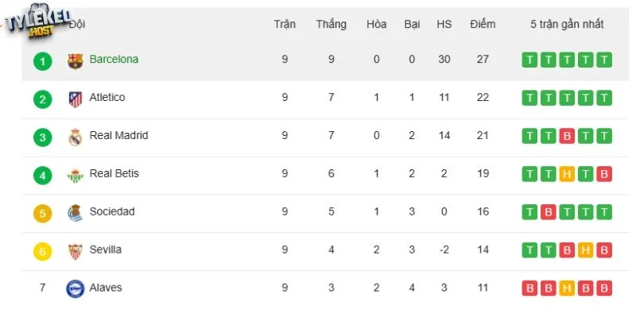Screen dimensions: 636x318
Task: Click the Trận column header
Action: point(285,25)
